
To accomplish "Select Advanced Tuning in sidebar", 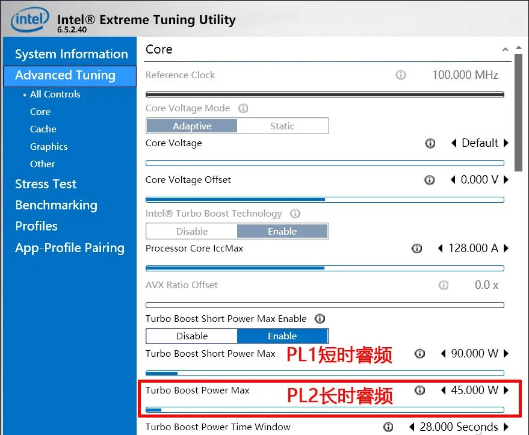I will point(70,76).
